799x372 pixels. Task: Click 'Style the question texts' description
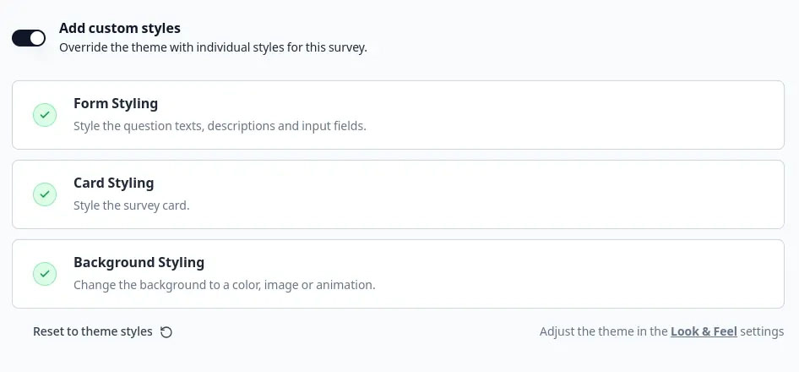(x=220, y=126)
